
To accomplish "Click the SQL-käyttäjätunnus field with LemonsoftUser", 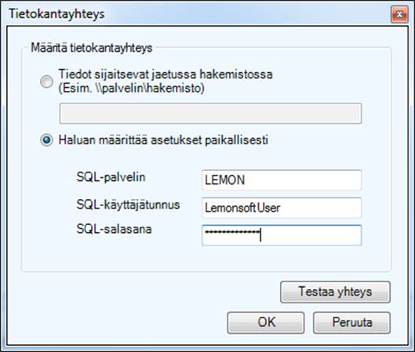I will pyautogui.click(x=282, y=208).
